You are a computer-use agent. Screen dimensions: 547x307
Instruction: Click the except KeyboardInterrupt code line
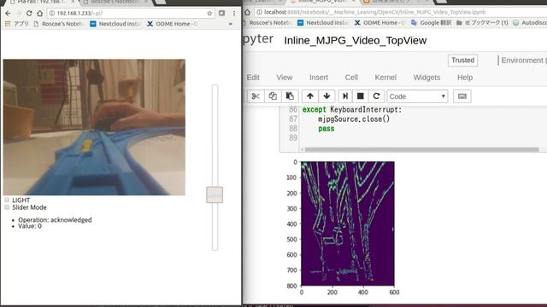[x=352, y=110]
